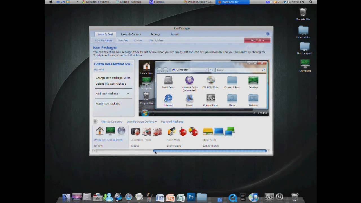Open PowerPoint in the dock

click(170, 197)
